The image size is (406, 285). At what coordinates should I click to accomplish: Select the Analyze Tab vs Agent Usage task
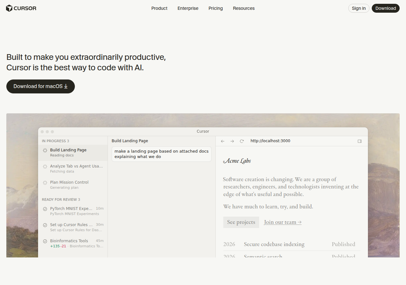click(73, 169)
